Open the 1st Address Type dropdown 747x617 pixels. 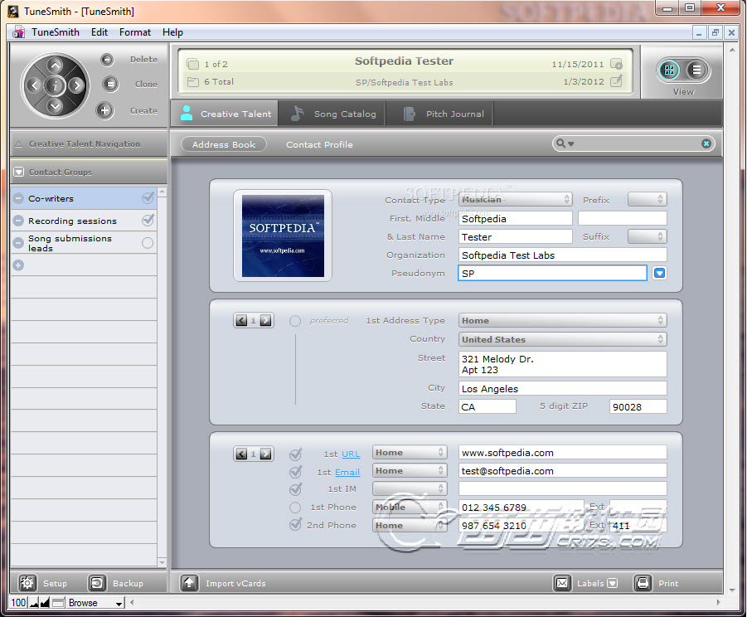click(563, 320)
